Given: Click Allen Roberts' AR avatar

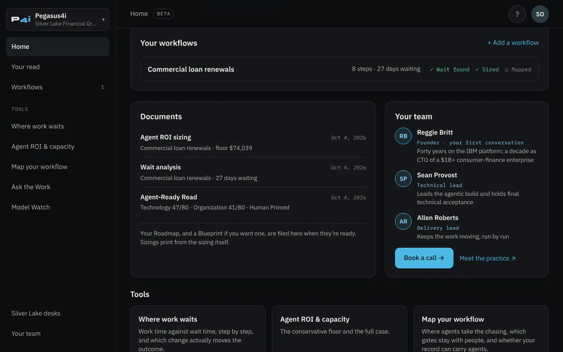Looking at the screenshot, I should [403, 221].
